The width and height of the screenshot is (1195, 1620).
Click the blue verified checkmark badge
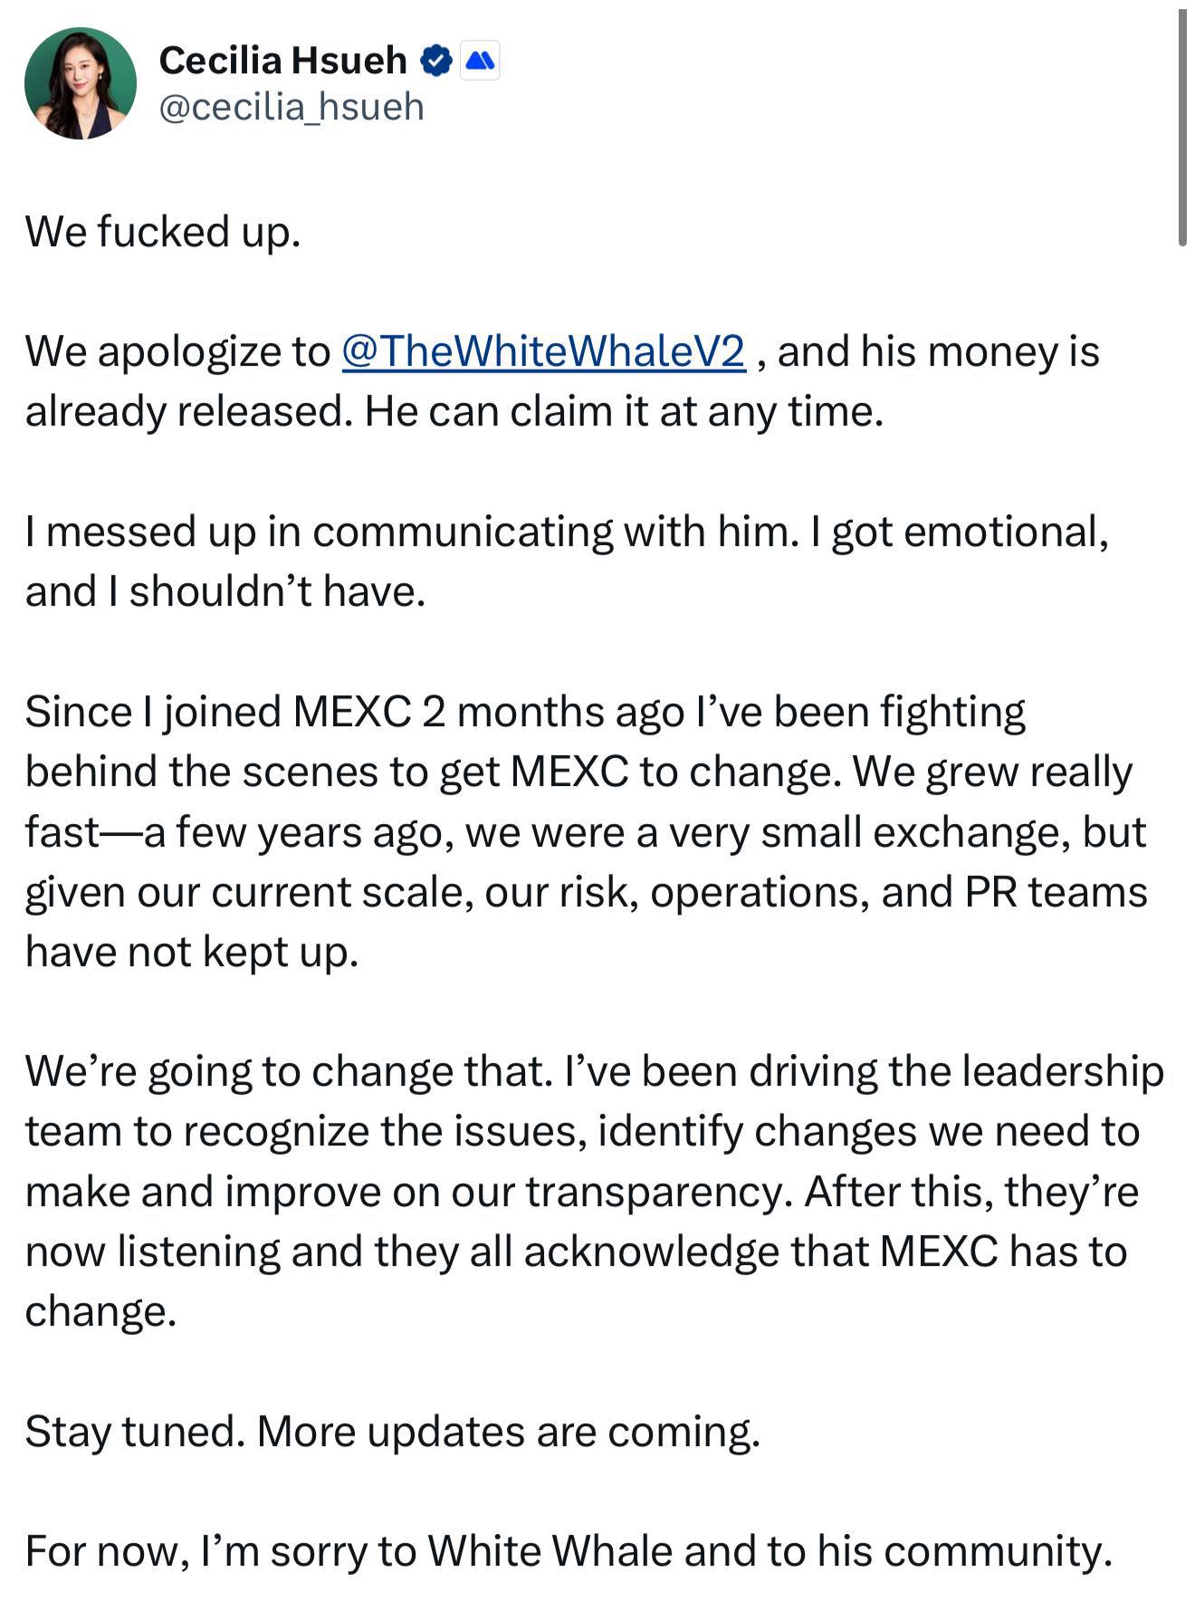click(436, 61)
